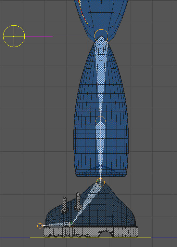Click the ankle joint circle above the foot
The image size is (177, 247).
(101, 182)
